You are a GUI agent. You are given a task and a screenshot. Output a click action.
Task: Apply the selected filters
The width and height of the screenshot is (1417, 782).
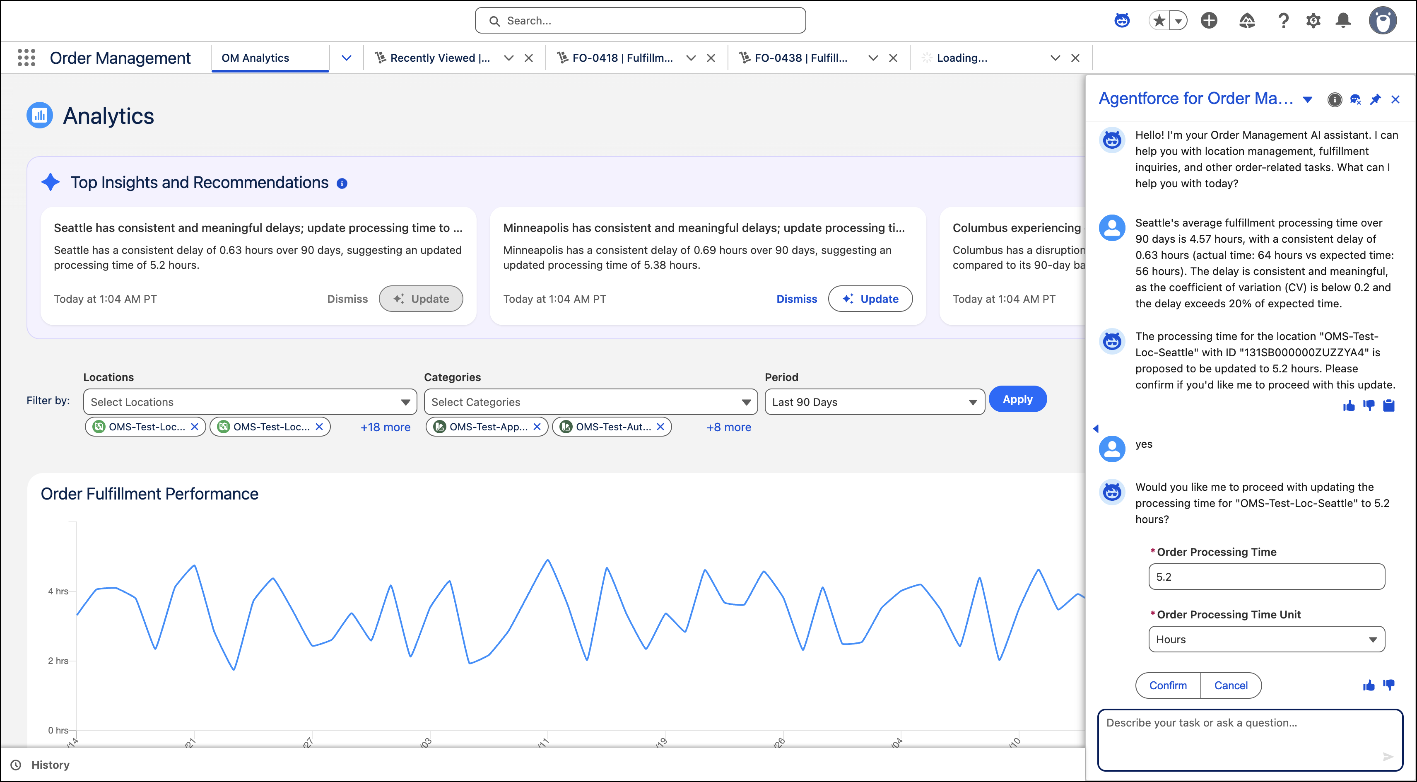click(1018, 399)
